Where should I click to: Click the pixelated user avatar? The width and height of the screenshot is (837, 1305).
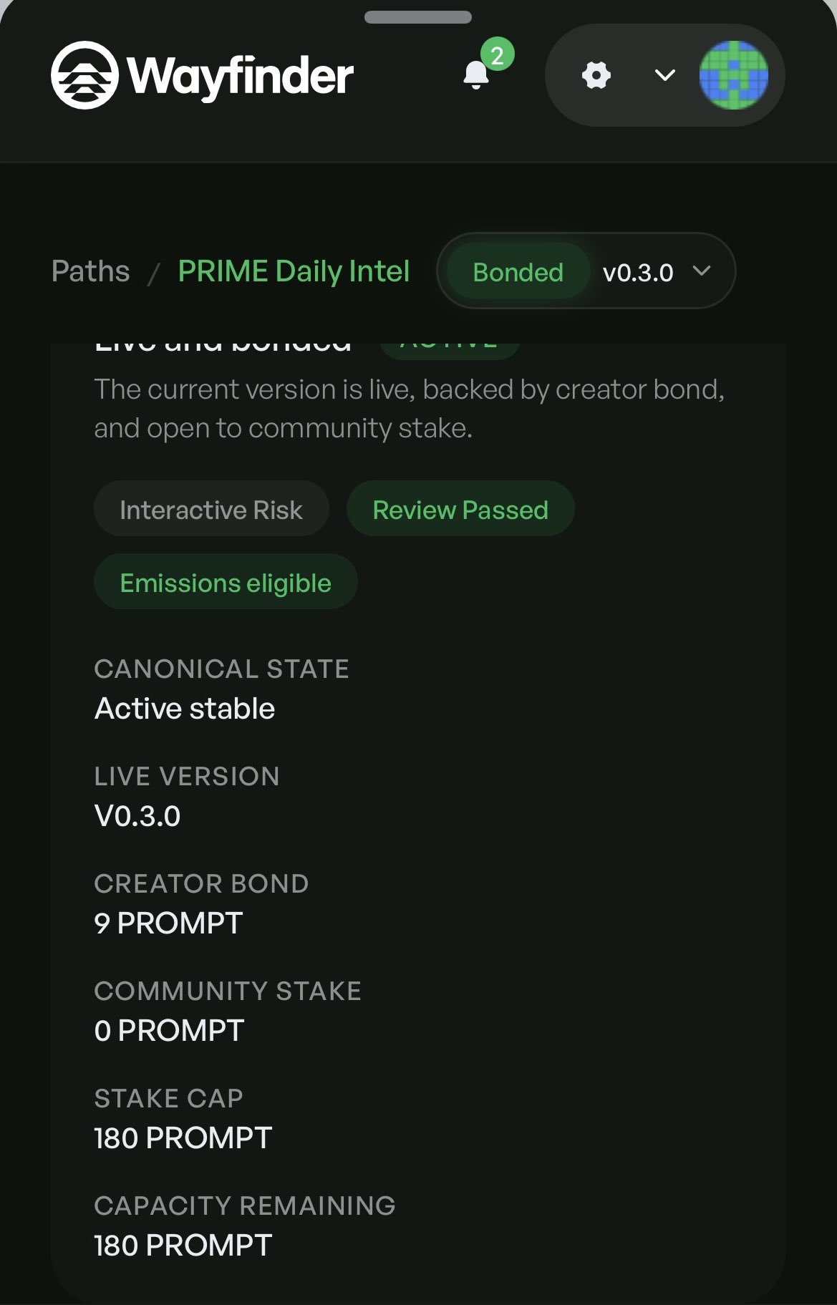tap(734, 75)
